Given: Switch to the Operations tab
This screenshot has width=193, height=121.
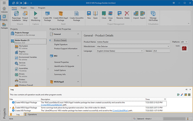Looking at the screenshot, I should tap(32, 114).
